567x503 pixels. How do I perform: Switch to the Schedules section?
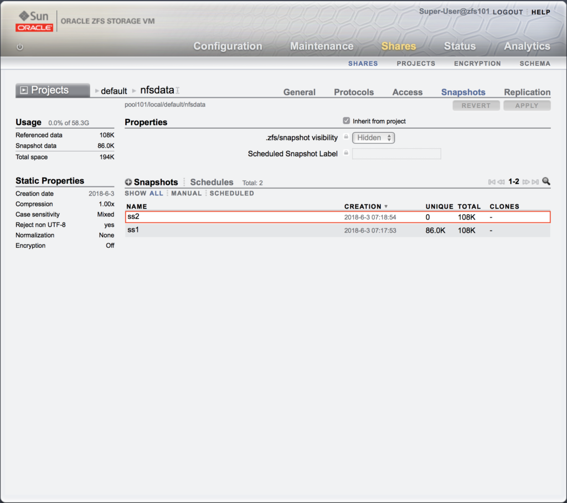click(212, 182)
